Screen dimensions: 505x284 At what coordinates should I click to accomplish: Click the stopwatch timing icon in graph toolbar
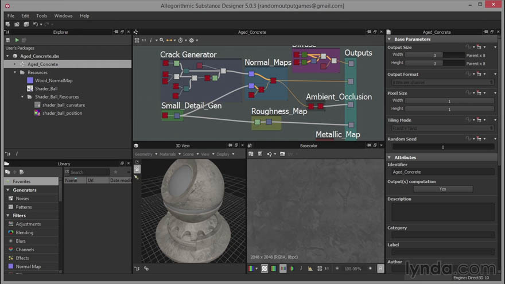tap(180, 40)
